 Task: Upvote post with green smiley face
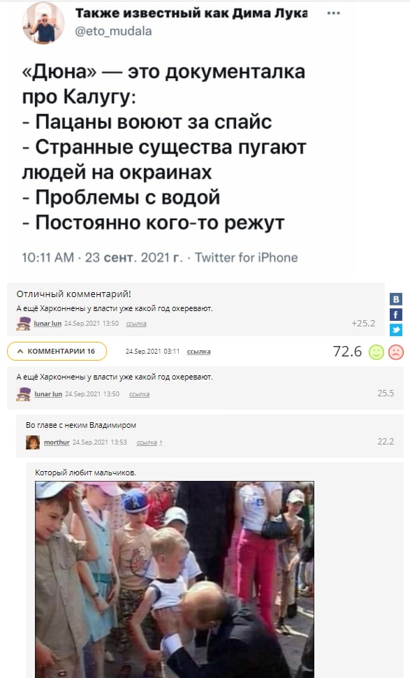(376, 352)
